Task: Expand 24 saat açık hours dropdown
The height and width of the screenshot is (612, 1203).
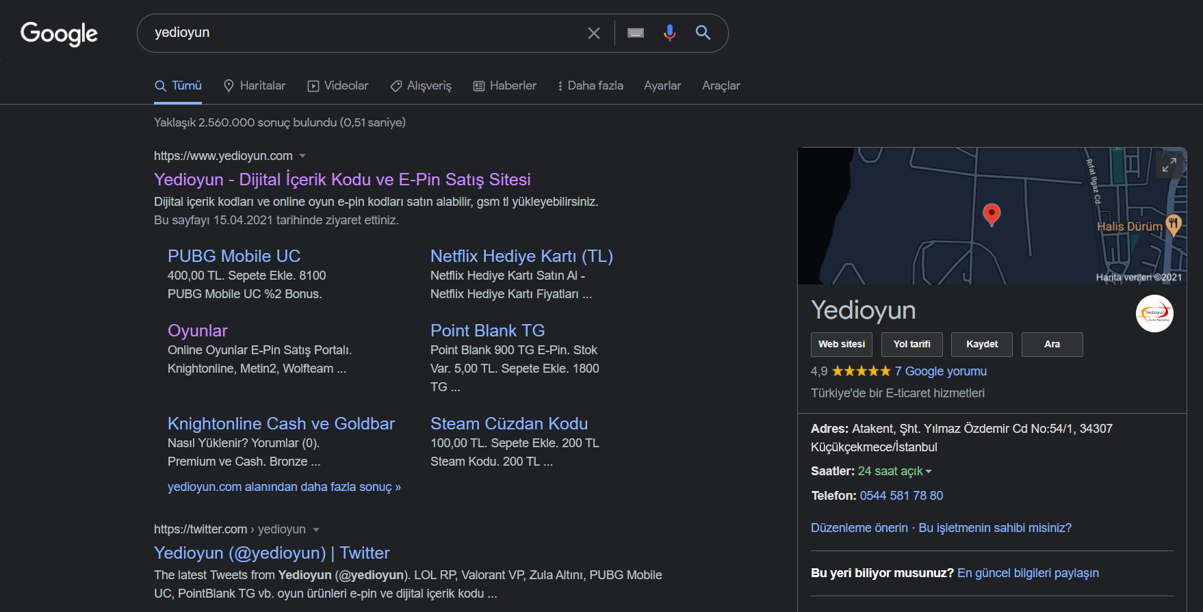Action: point(894,471)
